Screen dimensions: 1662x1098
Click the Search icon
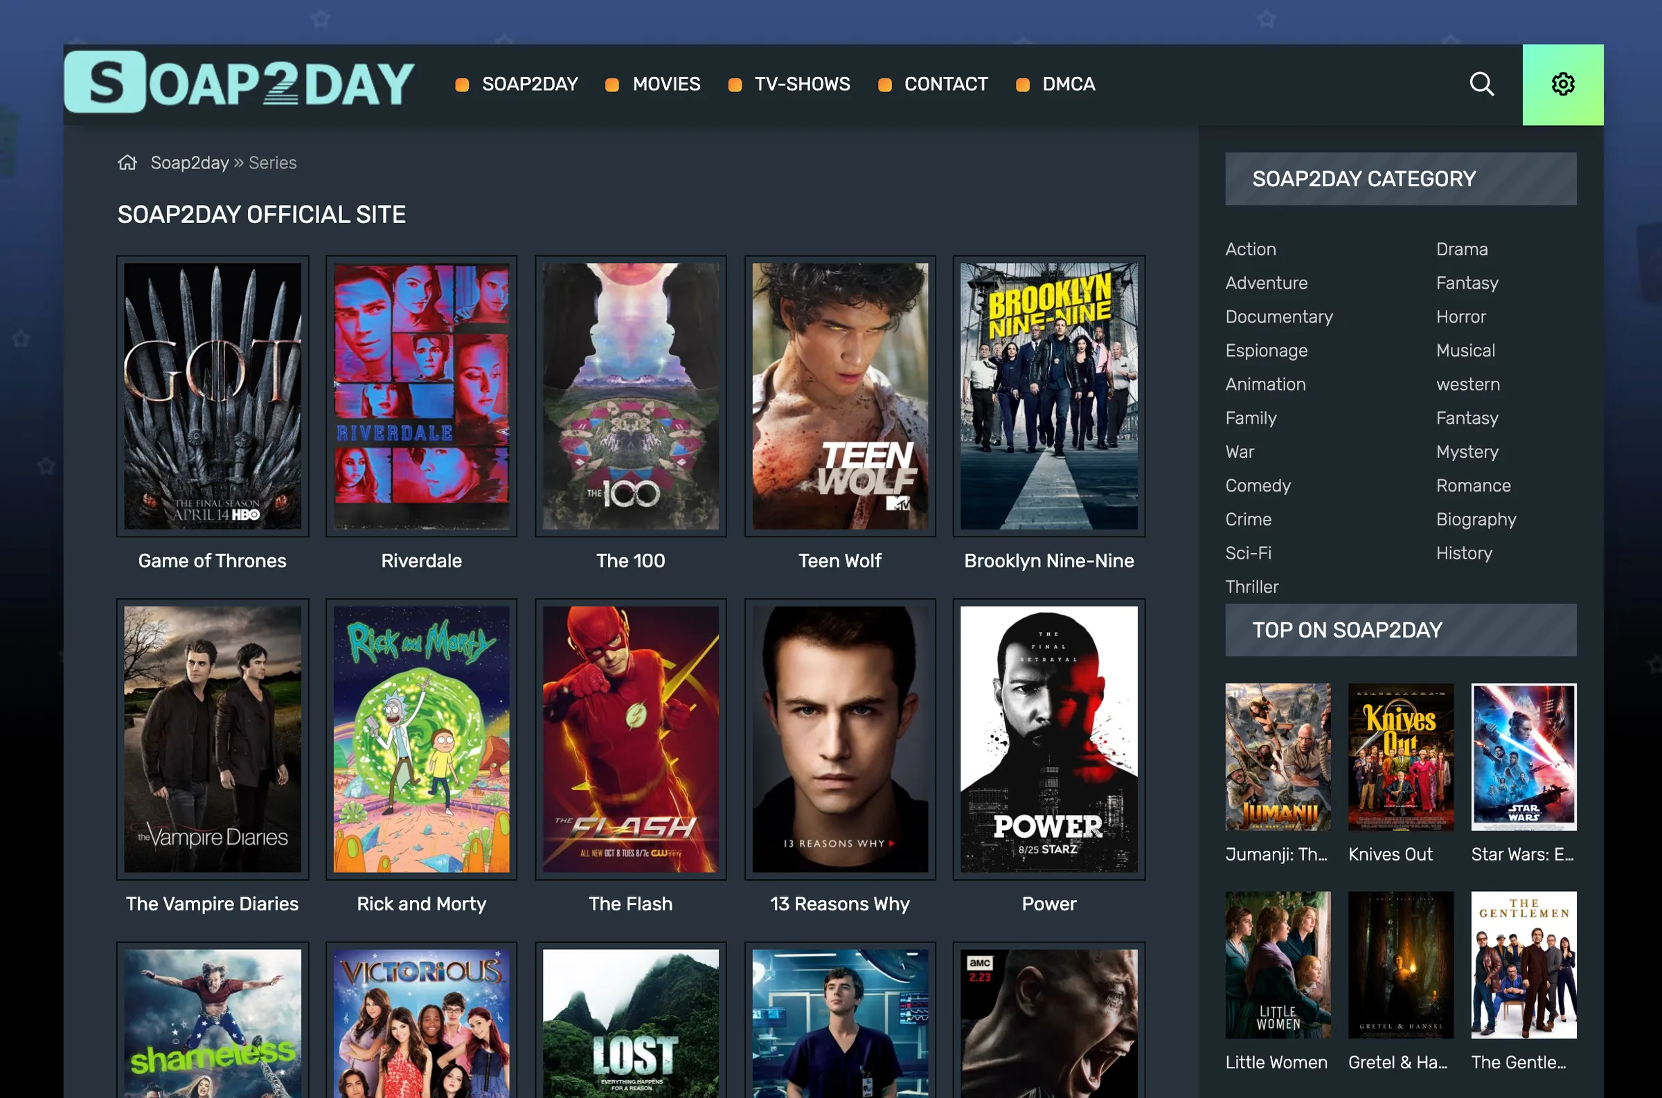coord(1482,83)
